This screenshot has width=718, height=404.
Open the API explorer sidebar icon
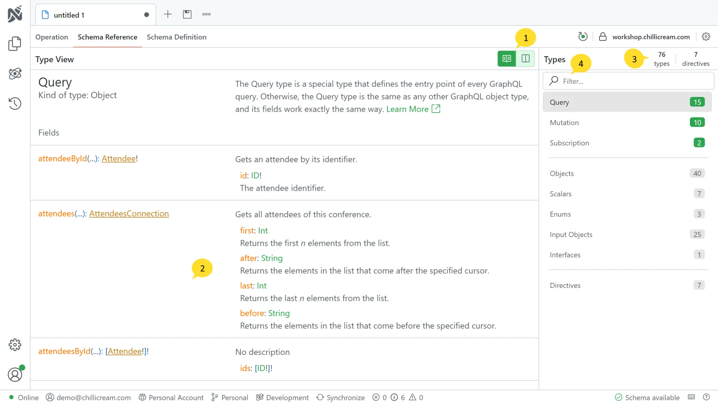click(15, 74)
